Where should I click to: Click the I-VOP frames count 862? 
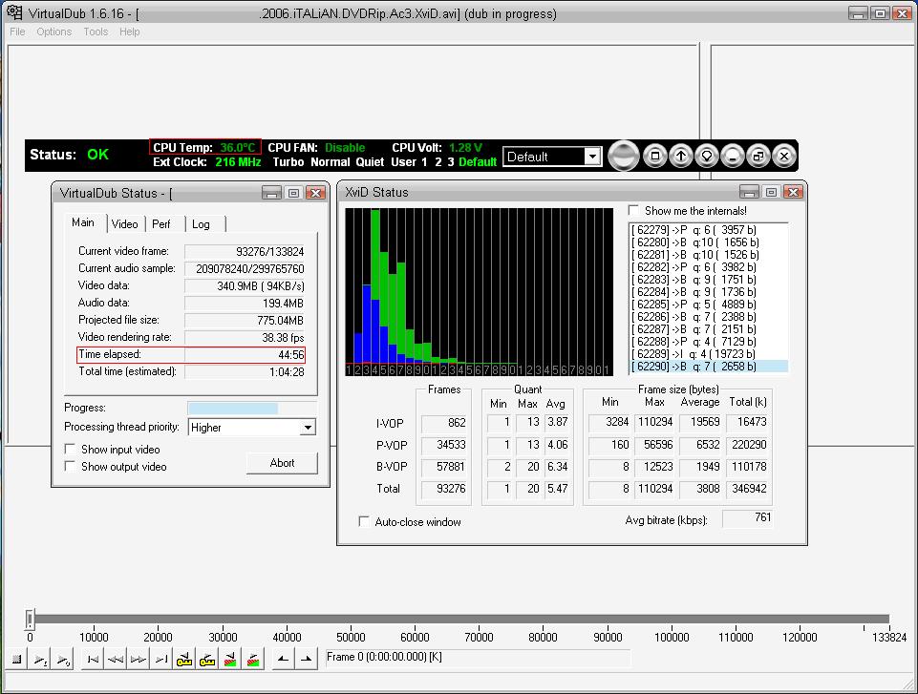pyautogui.click(x=445, y=423)
